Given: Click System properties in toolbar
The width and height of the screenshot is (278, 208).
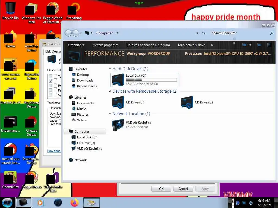Looking at the screenshot, I should tap(106, 45).
